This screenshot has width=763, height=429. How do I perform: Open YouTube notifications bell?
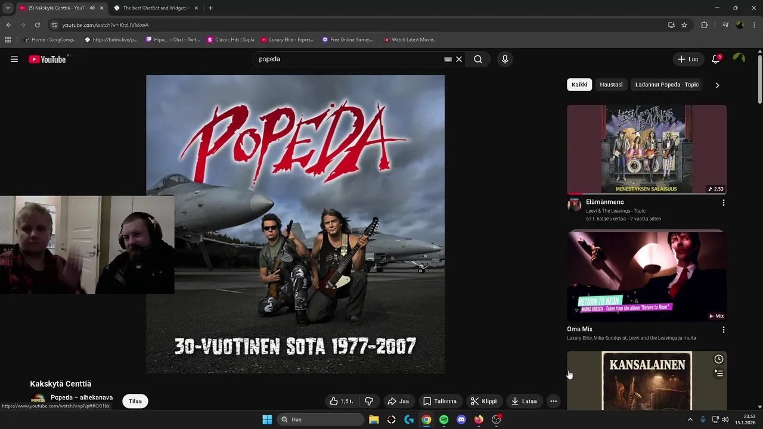point(716,59)
